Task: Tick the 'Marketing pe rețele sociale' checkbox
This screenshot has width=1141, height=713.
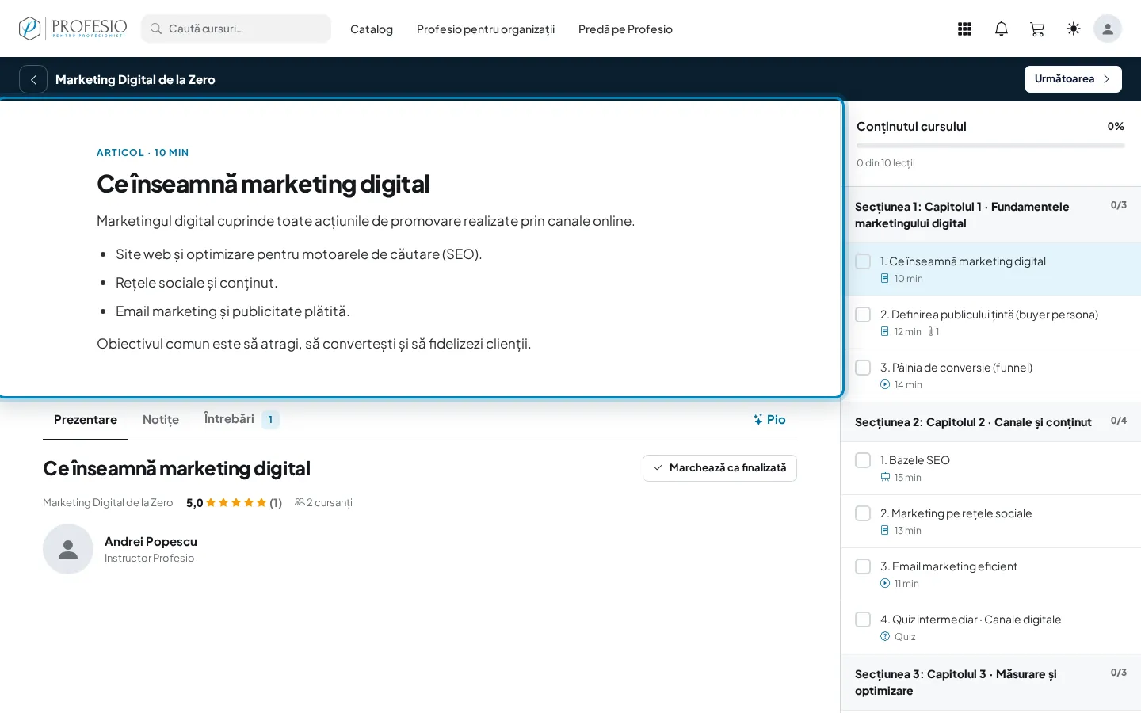Action: pos(863,513)
